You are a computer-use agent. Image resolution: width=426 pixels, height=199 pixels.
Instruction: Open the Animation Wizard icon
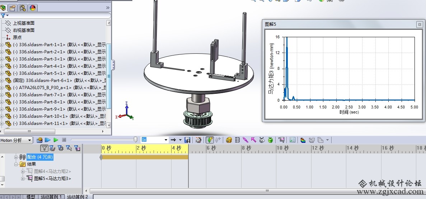tap(198, 140)
